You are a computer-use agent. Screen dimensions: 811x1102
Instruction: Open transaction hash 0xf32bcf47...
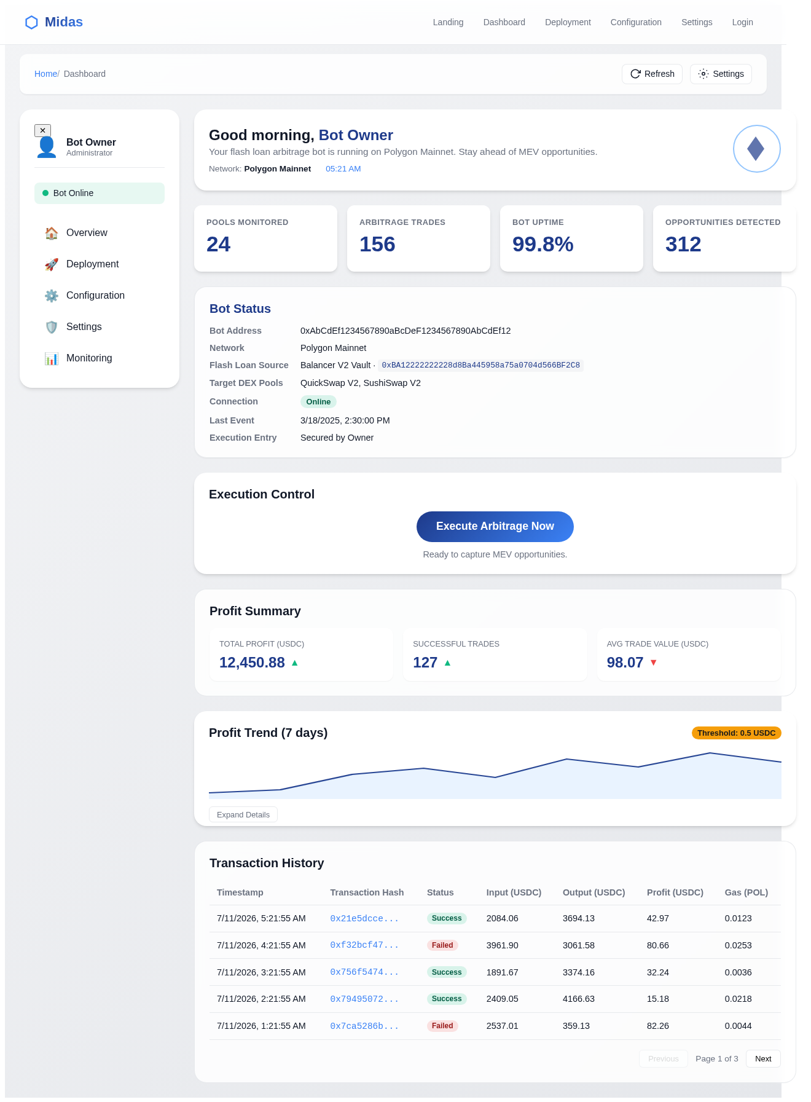click(364, 945)
